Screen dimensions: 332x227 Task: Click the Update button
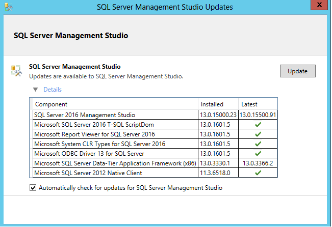tap(297, 71)
